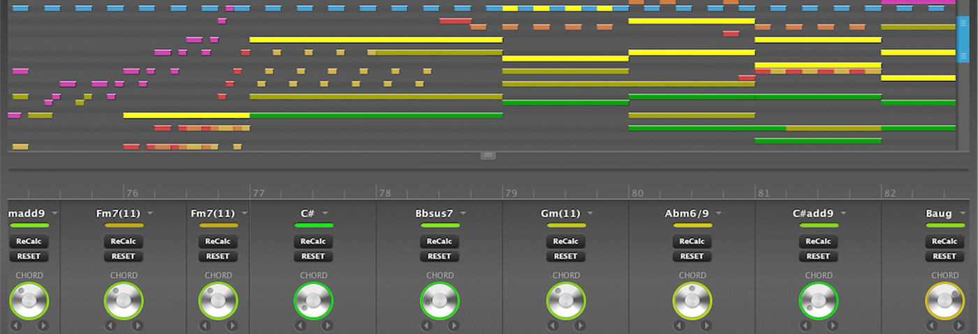Click the left arrow under the Fm7(11) chord starting at bar 76
The width and height of the screenshot is (978, 334).
(110, 326)
